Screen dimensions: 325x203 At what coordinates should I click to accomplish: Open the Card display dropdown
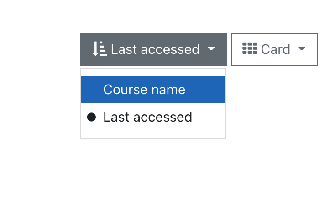click(274, 49)
